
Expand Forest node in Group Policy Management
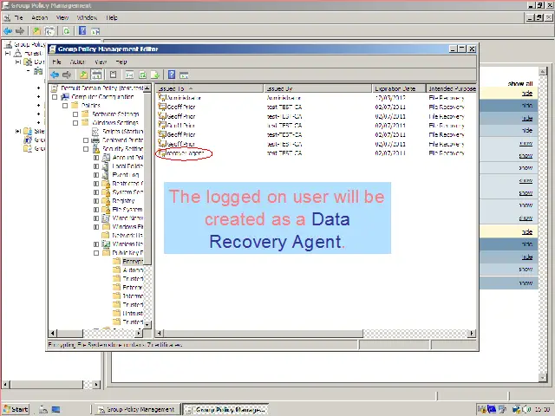click(8, 54)
